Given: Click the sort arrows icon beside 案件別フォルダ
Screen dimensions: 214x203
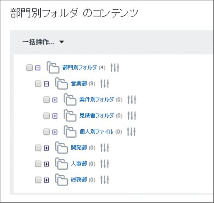Looking at the screenshot, I should click(x=132, y=100).
